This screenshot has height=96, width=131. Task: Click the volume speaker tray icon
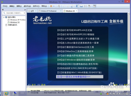(120, 94)
